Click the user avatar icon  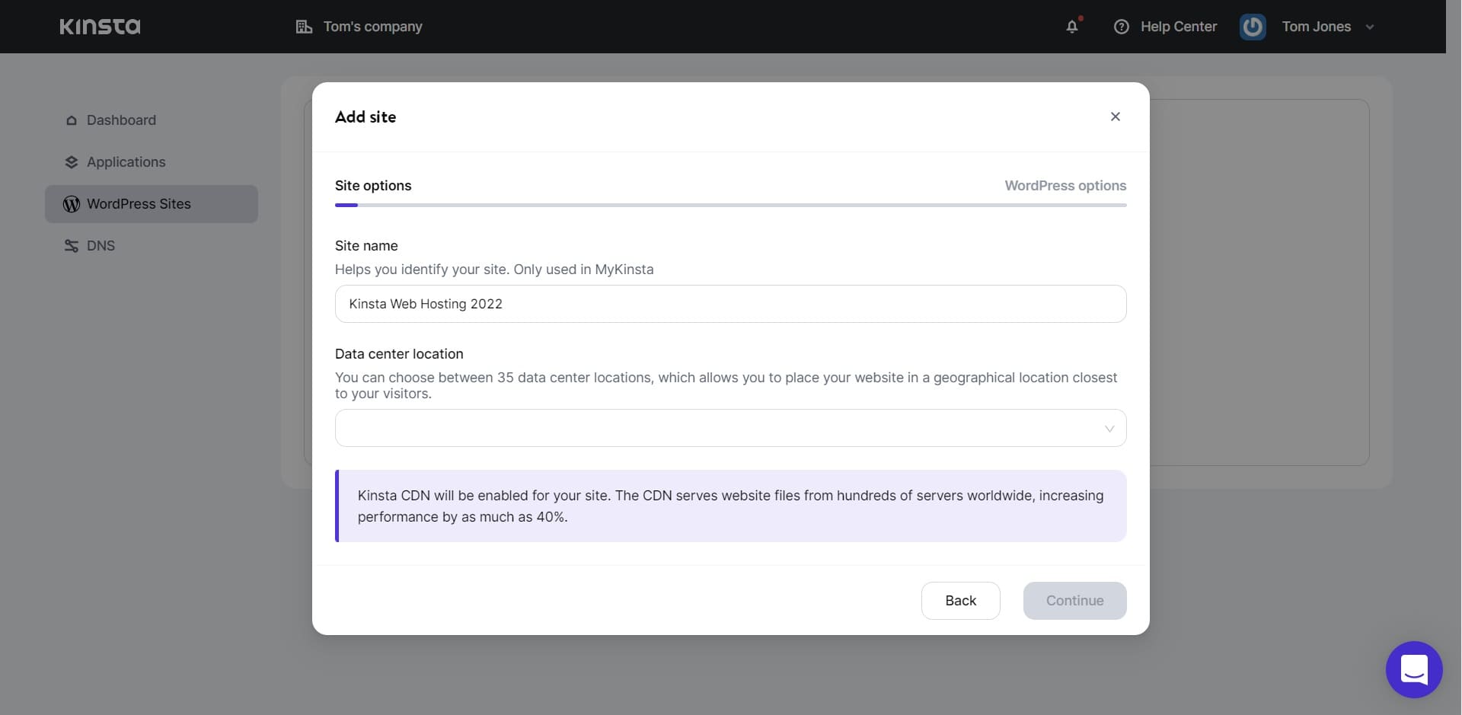click(x=1253, y=27)
